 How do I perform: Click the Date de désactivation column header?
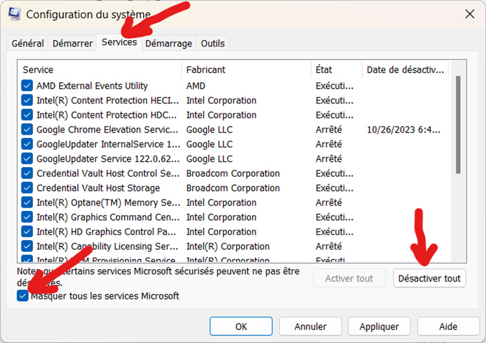click(405, 69)
